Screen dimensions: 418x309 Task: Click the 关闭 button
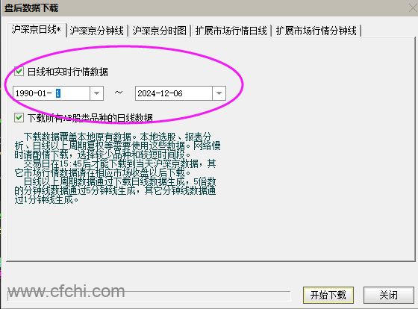click(388, 295)
